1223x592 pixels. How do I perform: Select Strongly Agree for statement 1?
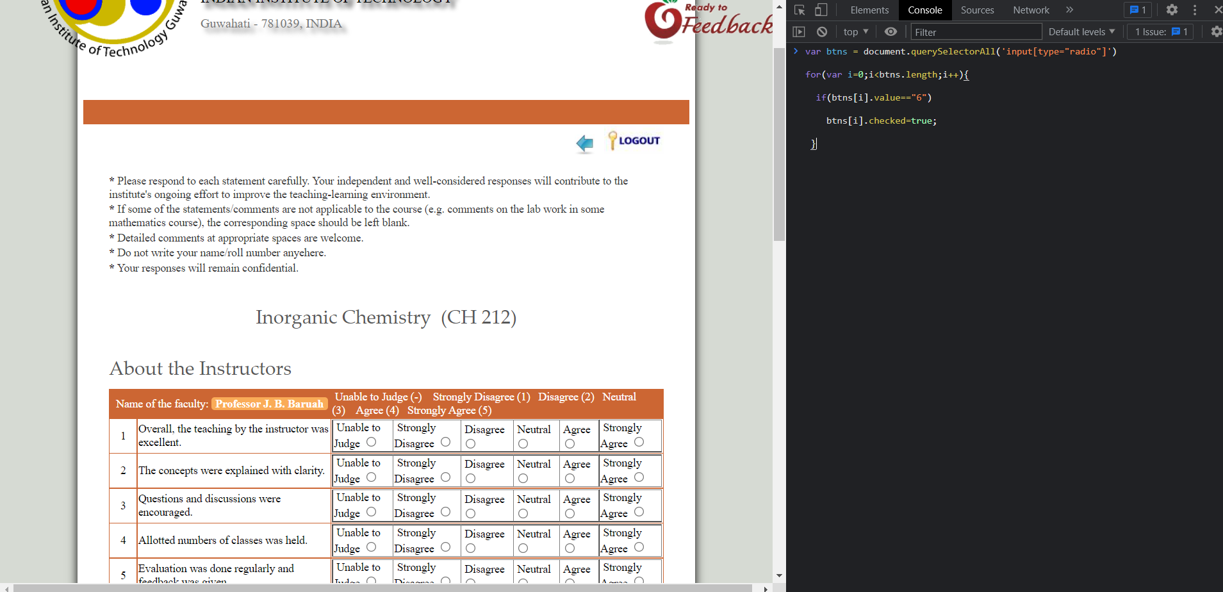[639, 441]
